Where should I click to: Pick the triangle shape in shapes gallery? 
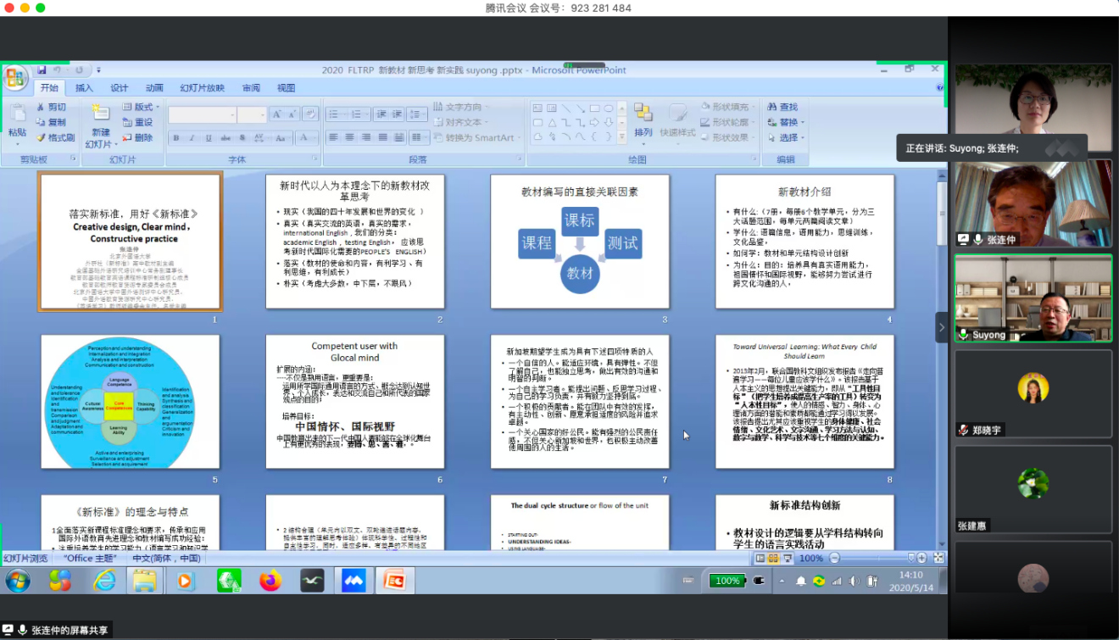[x=552, y=122]
